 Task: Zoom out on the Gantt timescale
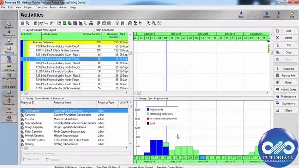coord(154,23)
